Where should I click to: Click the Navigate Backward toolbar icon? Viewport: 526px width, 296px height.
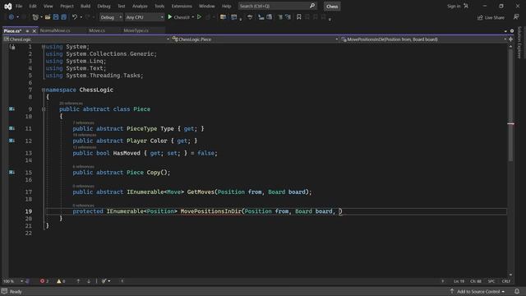coord(11,17)
